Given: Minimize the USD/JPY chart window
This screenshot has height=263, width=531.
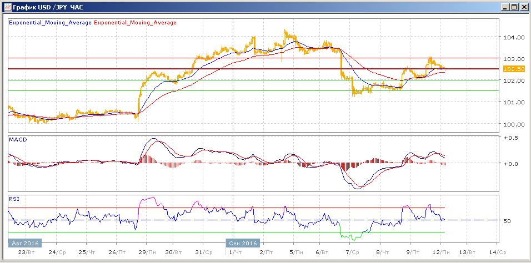Looking at the screenshot, I should click(x=504, y=7).
